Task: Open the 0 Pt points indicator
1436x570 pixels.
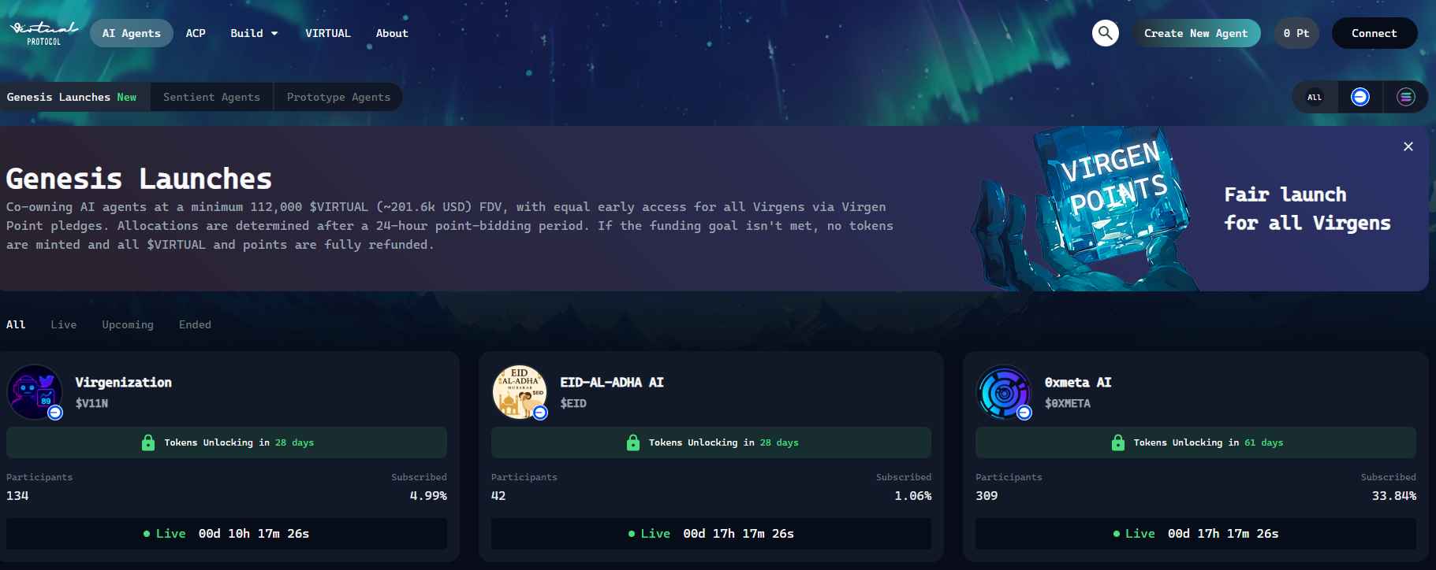Action: (x=1296, y=33)
